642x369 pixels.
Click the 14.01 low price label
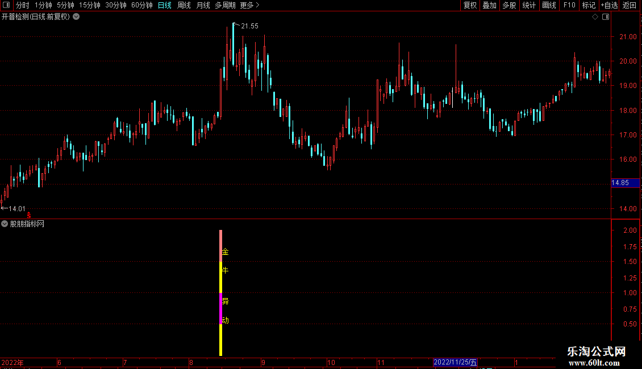click(17, 209)
